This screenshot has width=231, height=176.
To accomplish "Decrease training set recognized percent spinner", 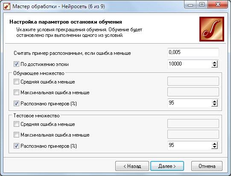I will coord(215,105).
